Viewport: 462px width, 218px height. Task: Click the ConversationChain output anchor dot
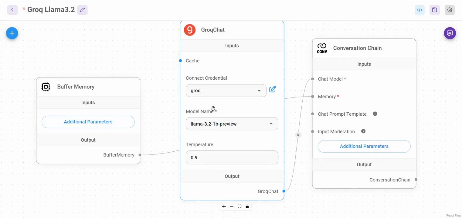416,180
